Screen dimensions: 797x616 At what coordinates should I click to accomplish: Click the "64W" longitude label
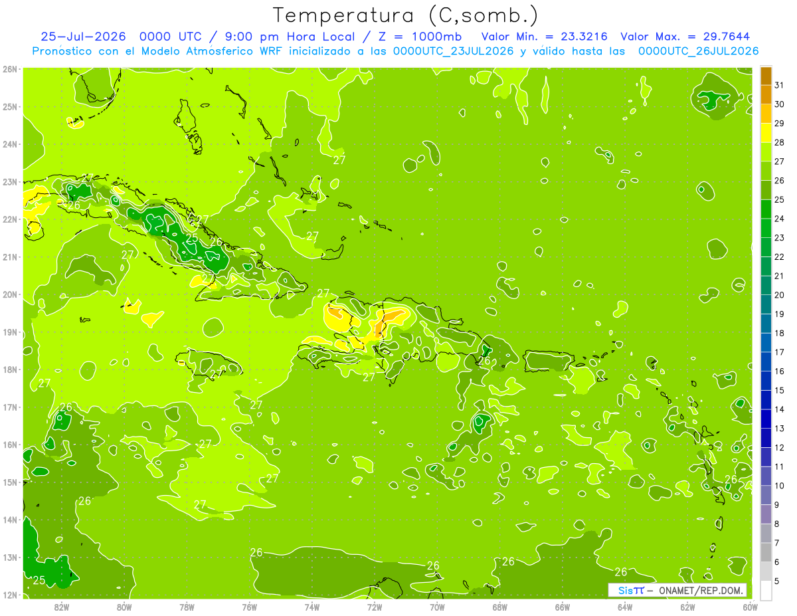[x=625, y=607]
